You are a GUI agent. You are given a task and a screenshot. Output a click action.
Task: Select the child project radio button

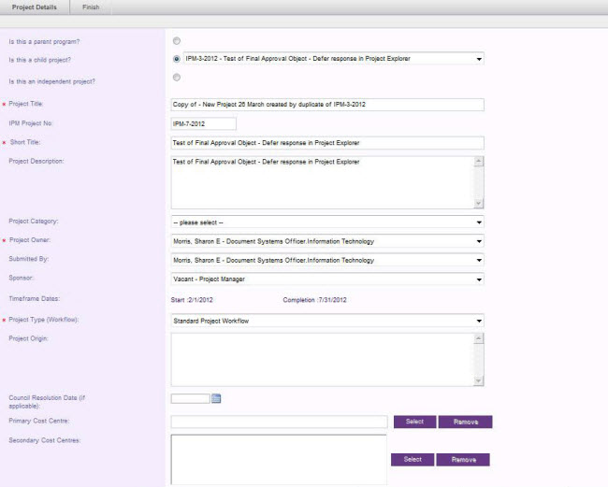click(x=177, y=59)
